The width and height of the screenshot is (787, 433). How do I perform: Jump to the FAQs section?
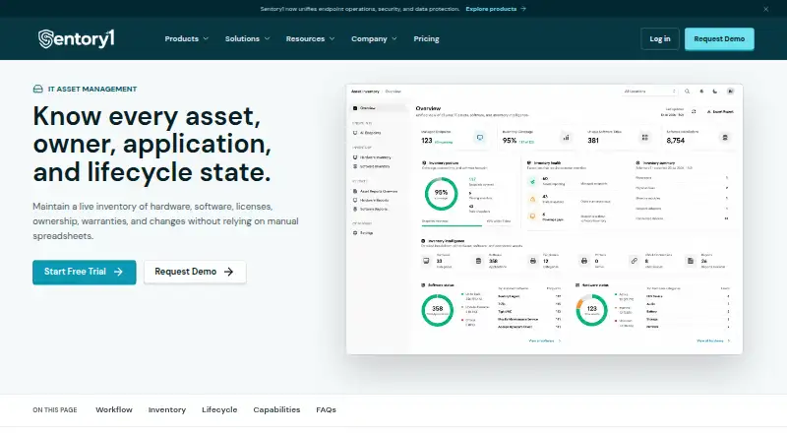pos(326,410)
